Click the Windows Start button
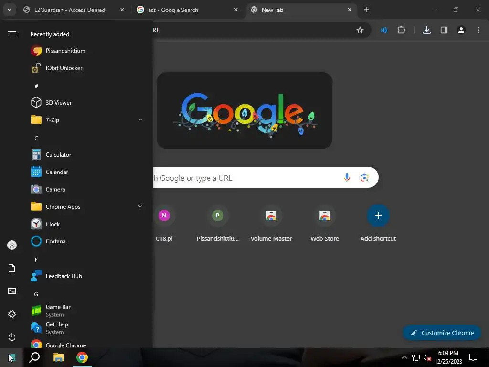The height and width of the screenshot is (367, 489). [x=11, y=357]
